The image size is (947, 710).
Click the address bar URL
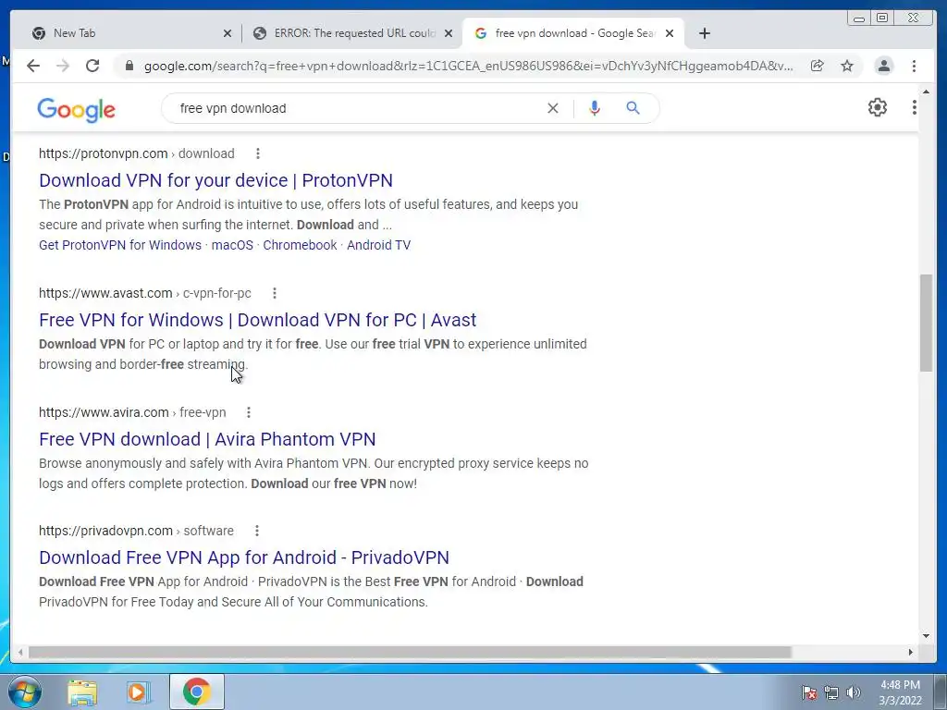point(469,66)
